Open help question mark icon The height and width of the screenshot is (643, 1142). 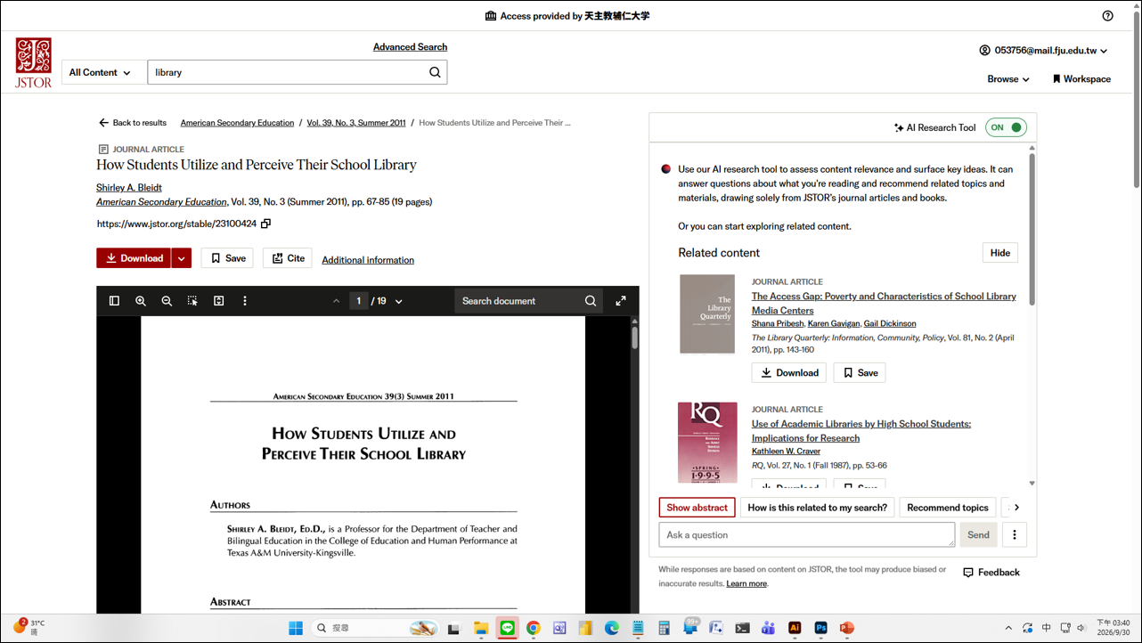(x=1107, y=15)
